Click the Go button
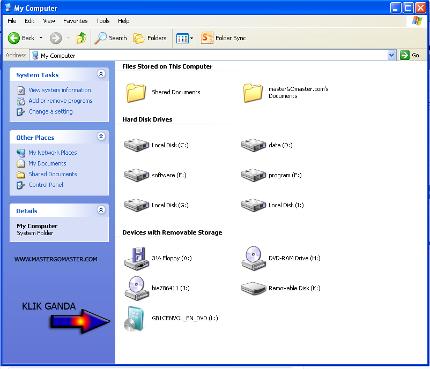This screenshot has width=430, height=369. pos(409,55)
